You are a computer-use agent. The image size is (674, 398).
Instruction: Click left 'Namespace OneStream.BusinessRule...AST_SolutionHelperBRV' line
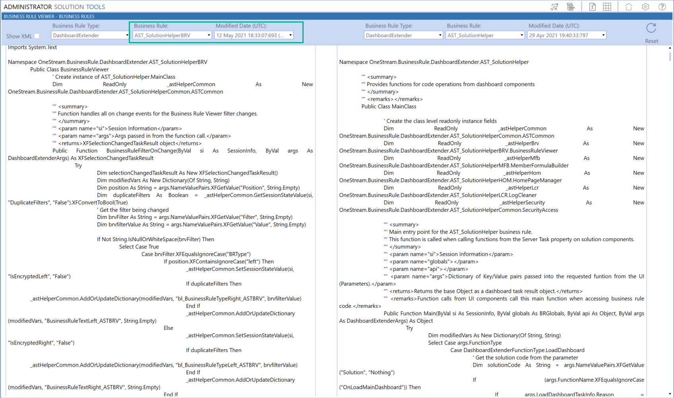[x=108, y=62]
